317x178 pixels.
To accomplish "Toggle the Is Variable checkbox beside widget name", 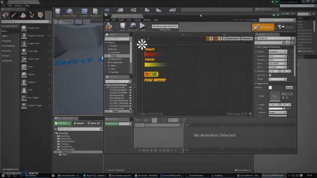I will (293, 38).
